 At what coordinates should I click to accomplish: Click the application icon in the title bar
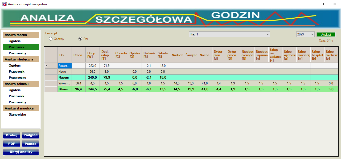pyautogui.click(x=4, y=4)
